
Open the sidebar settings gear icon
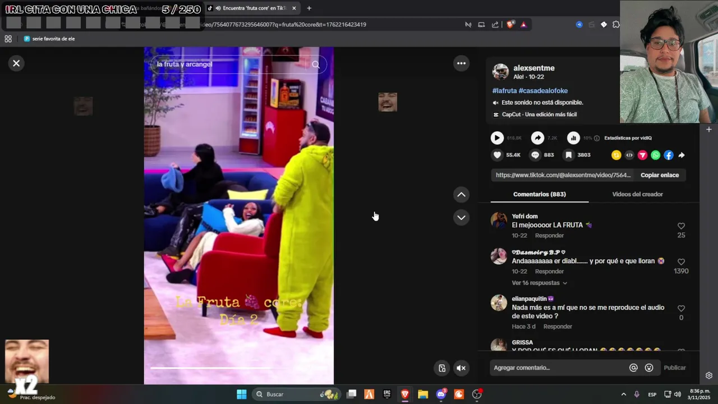pos(709,375)
